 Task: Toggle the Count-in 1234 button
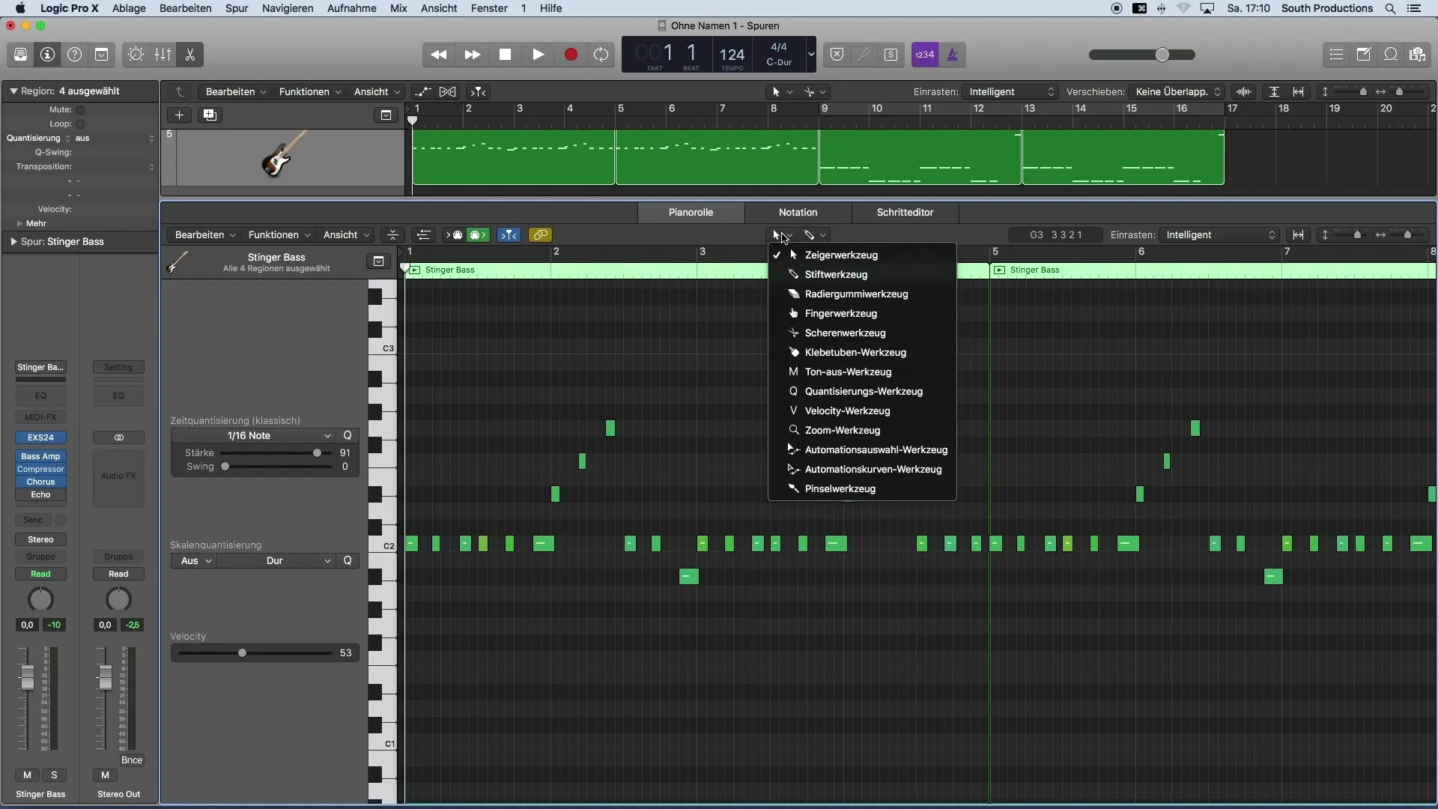click(925, 55)
